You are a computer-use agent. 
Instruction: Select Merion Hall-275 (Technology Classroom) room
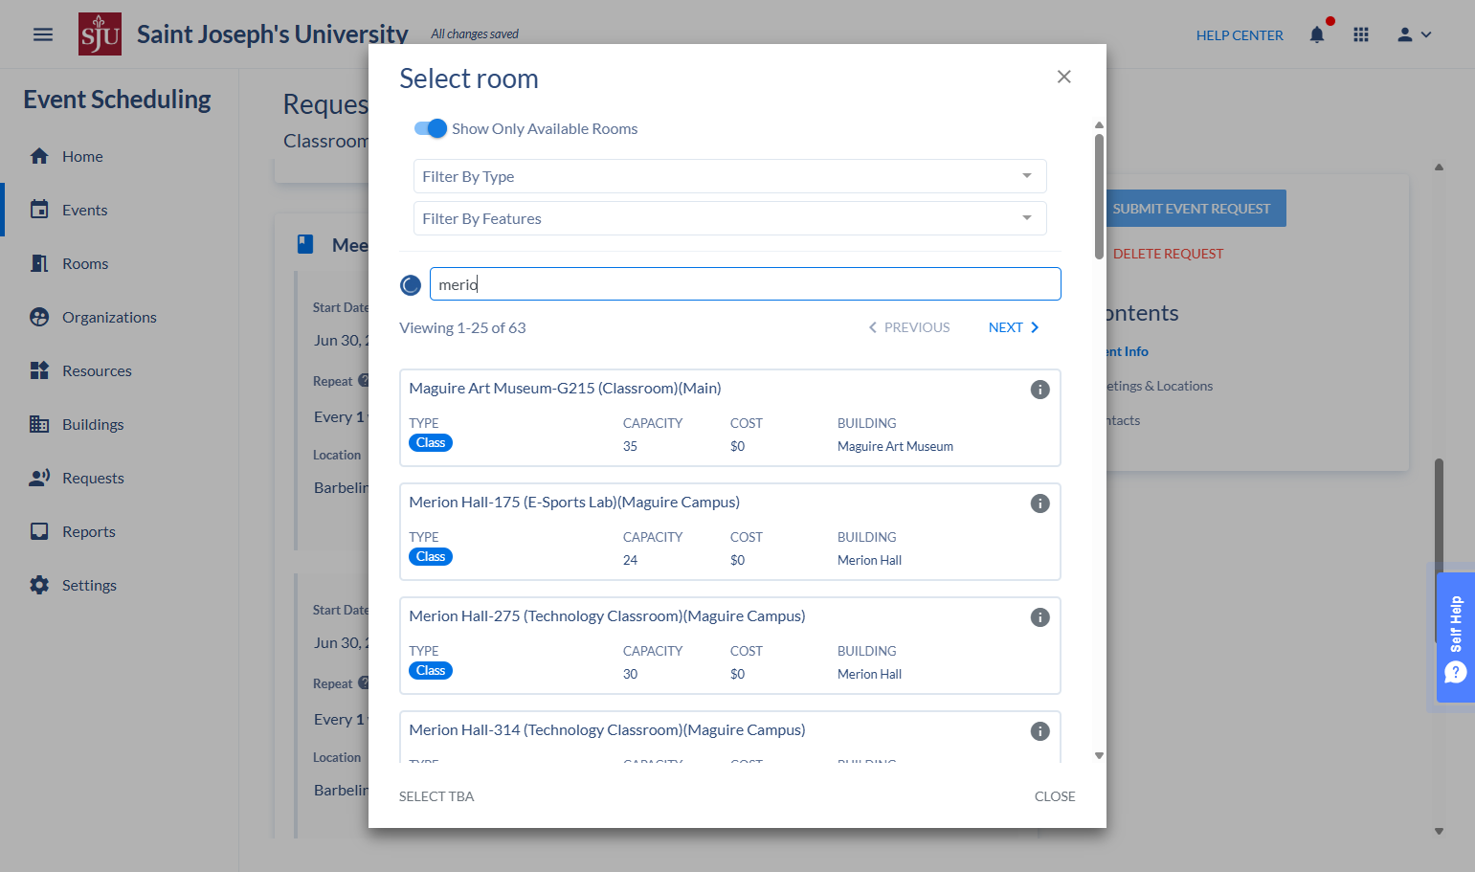[x=729, y=645]
